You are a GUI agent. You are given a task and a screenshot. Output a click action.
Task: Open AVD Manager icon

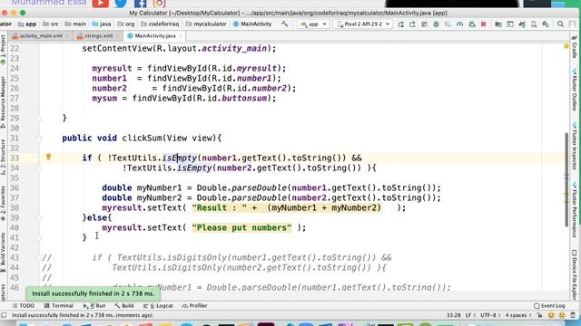tap(534, 24)
